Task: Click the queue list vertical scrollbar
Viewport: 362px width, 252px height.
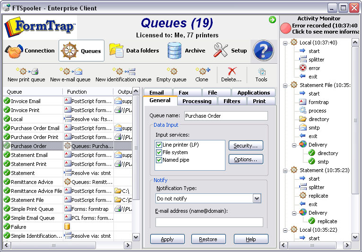Action: (137, 165)
